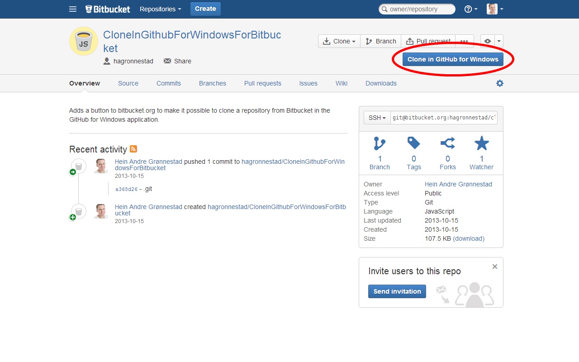
Task: Click the Create button
Action: pyautogui.click(x=205, y=9)
